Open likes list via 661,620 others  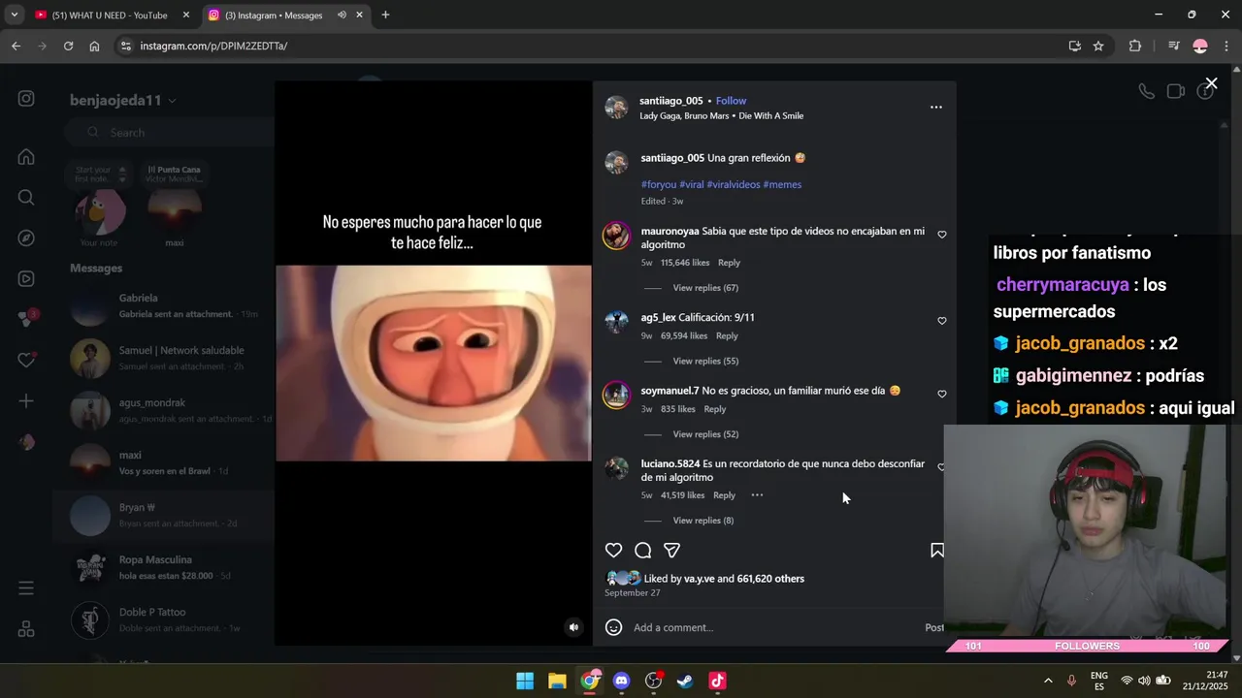770,579
